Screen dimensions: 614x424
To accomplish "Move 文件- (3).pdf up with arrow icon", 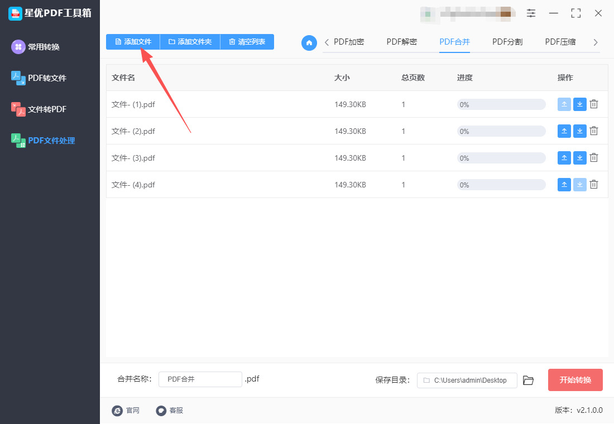I will [x=564, y=158].
